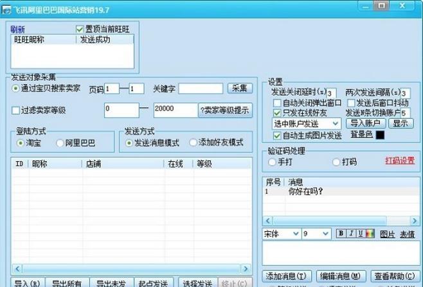Toggle underline text formatting button
The image size is (423, 287).
pos(361,234)
